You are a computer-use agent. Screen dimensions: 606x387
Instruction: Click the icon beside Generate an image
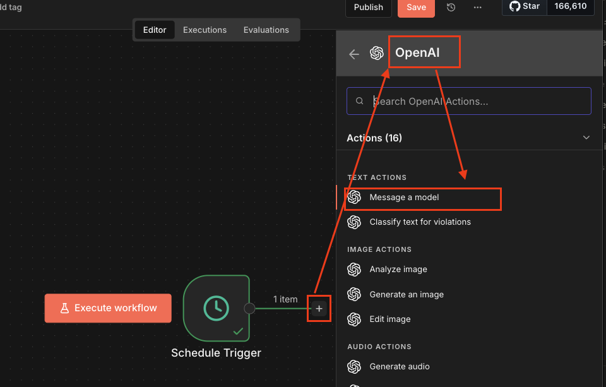354,295
